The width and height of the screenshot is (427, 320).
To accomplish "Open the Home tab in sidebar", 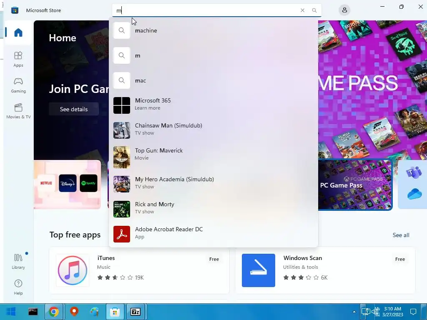I will pyautogui.click(x=18, y=32).
